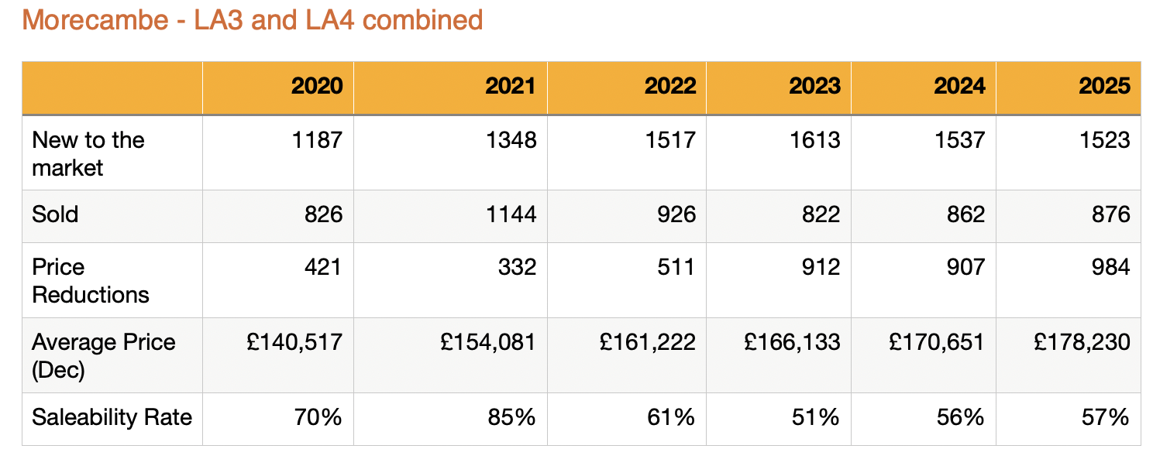Click the 1144 sold value for 2021
This screenshot has width=1153, height=466.
pos(510,214)
